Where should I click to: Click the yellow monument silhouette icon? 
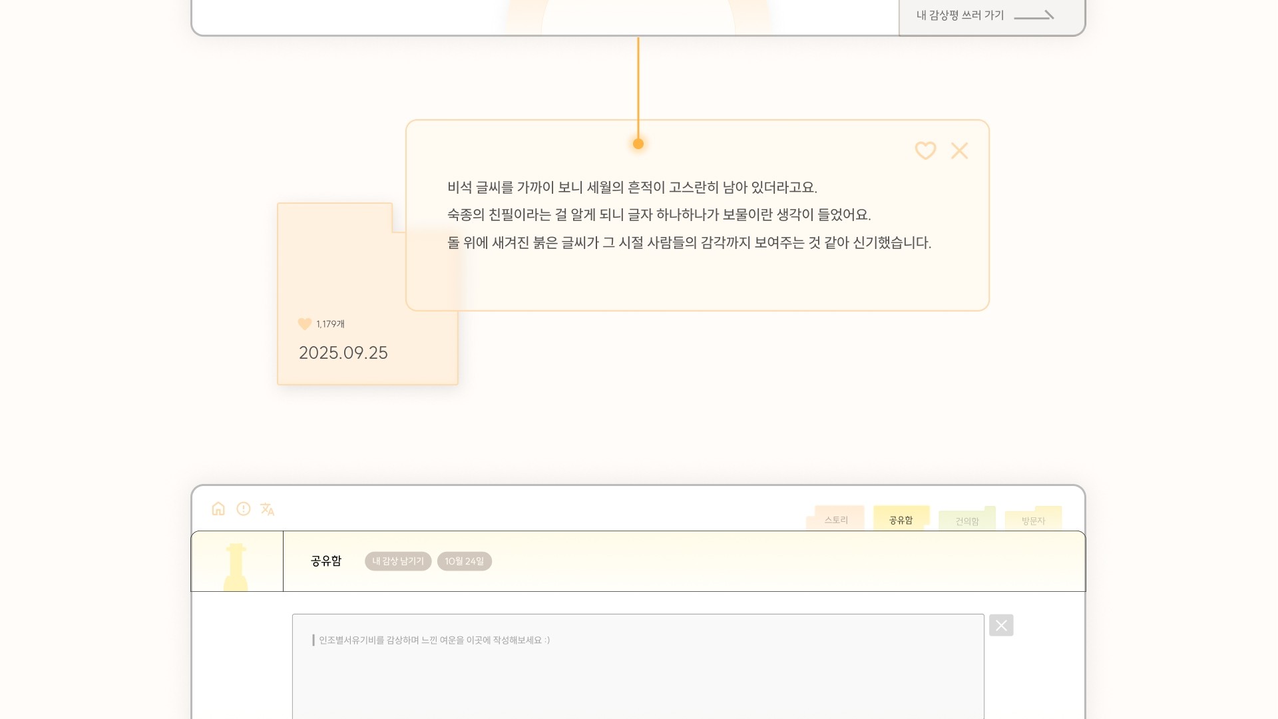236,567
